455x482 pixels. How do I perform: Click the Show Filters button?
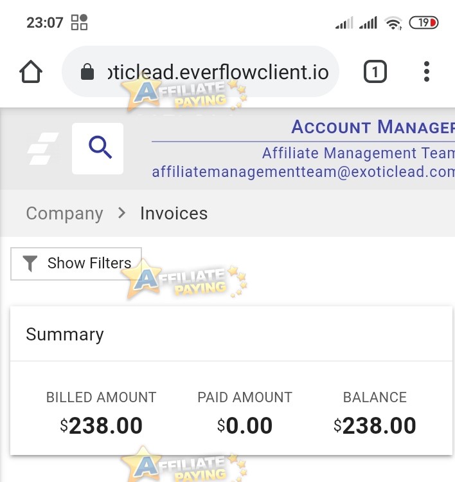[76, 264]
